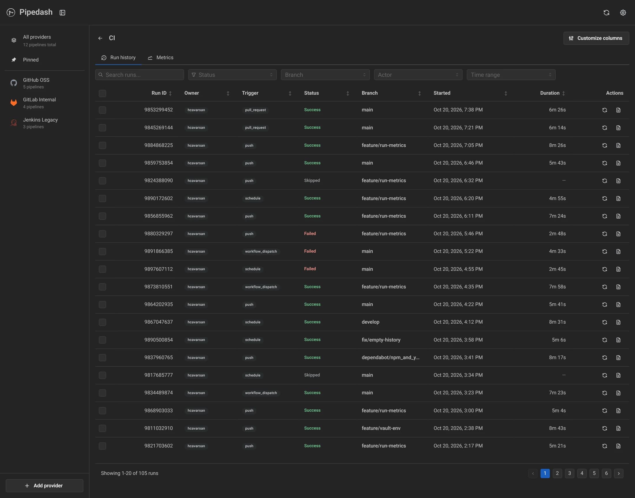Tick the checkbox for run 9897607112
The height and width of the screenshot is (498, 635).
(102, 269)
